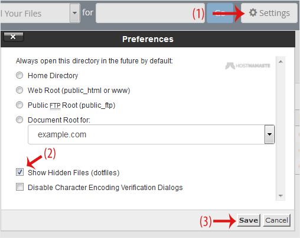This screenshot has width=300, height=238.
Task: Click the search text field after 'for'
Action: coord(150,13)
